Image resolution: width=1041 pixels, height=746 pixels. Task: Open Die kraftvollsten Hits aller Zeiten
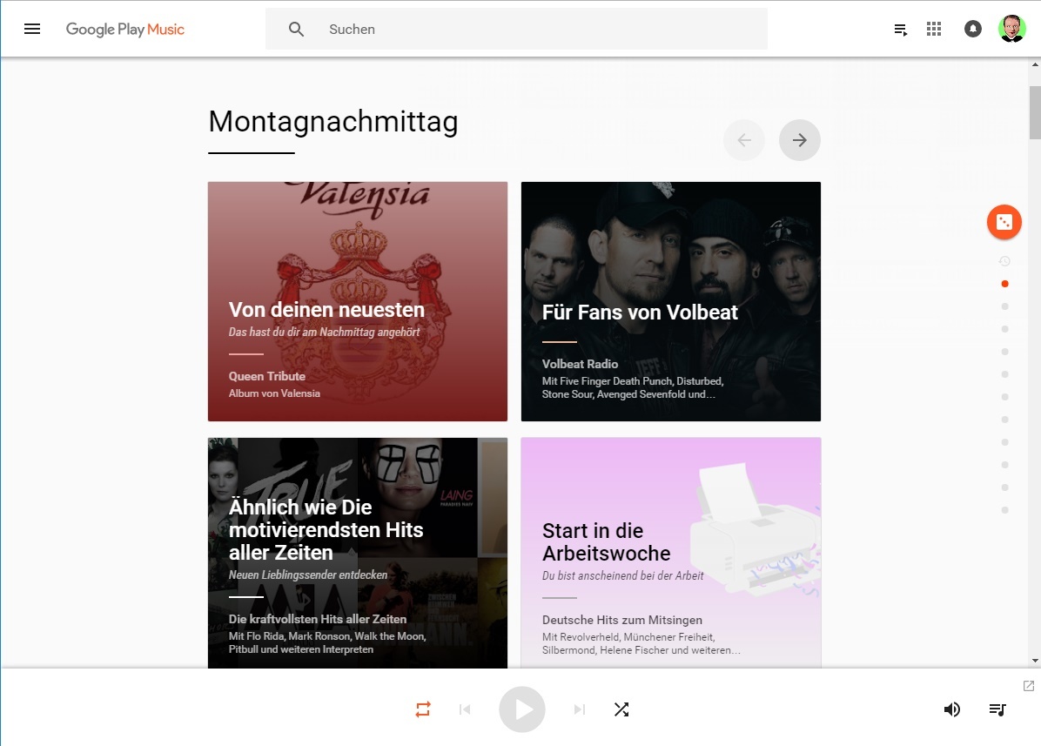pyautogui.click(x=318, y=619)
